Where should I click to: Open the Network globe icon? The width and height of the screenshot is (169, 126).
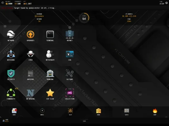point(11,34)
